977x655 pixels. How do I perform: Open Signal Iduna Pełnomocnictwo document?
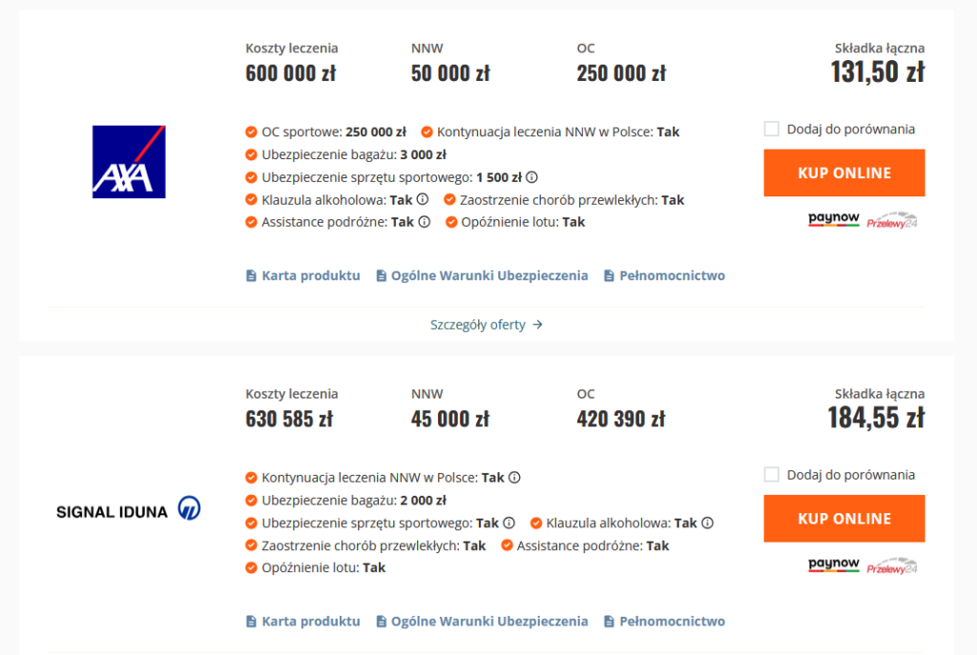664,621
